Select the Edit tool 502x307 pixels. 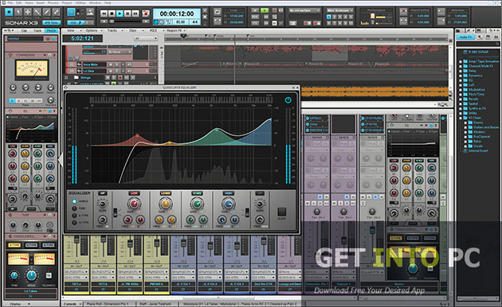[37, 13]
